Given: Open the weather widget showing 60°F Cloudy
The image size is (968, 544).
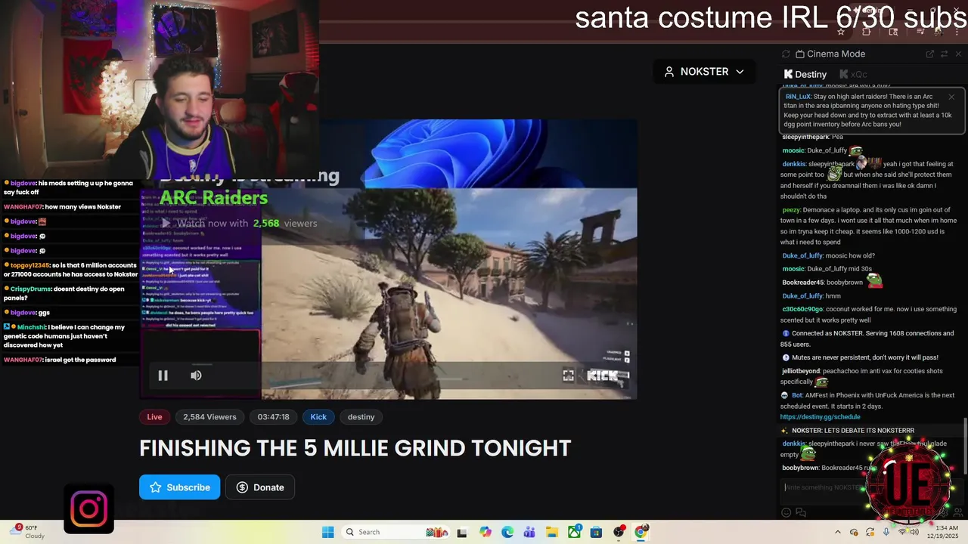Looking at the screenshot, I should click(28, 532).
